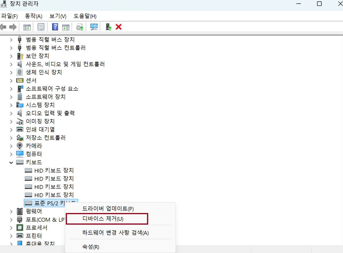The image size is (343, 253).
Task: Open the 동작(A) menu
Action: point(33,16)
